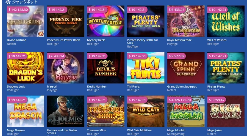The height and width of the screenshot is (136, 247).
Task: Open the Divine Fortune game thumbnail
Action: click(x=26, y=21)
